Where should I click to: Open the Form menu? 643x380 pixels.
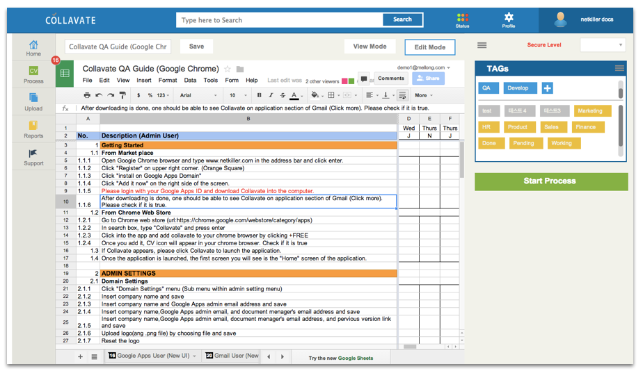pyautogui.click(x=232, y=81)
